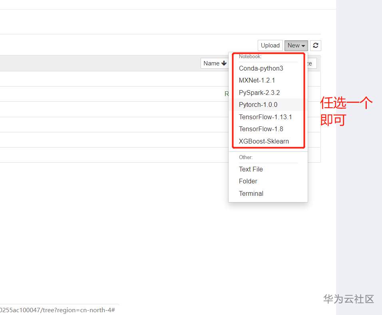Create a new Folder
Image resolution: width=382 pixels, height=315 pixels.
(268, 181)
